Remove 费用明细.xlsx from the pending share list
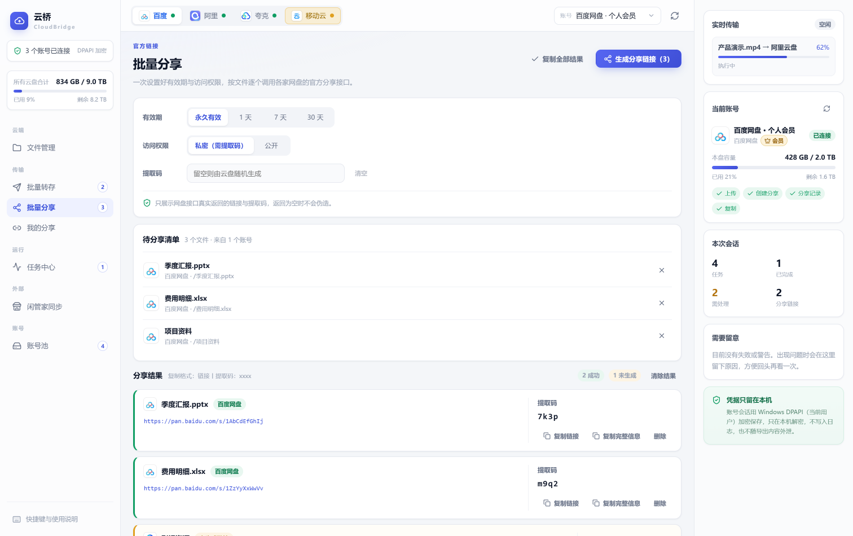This screenshot has width=853, height=536. click(662, 303)
